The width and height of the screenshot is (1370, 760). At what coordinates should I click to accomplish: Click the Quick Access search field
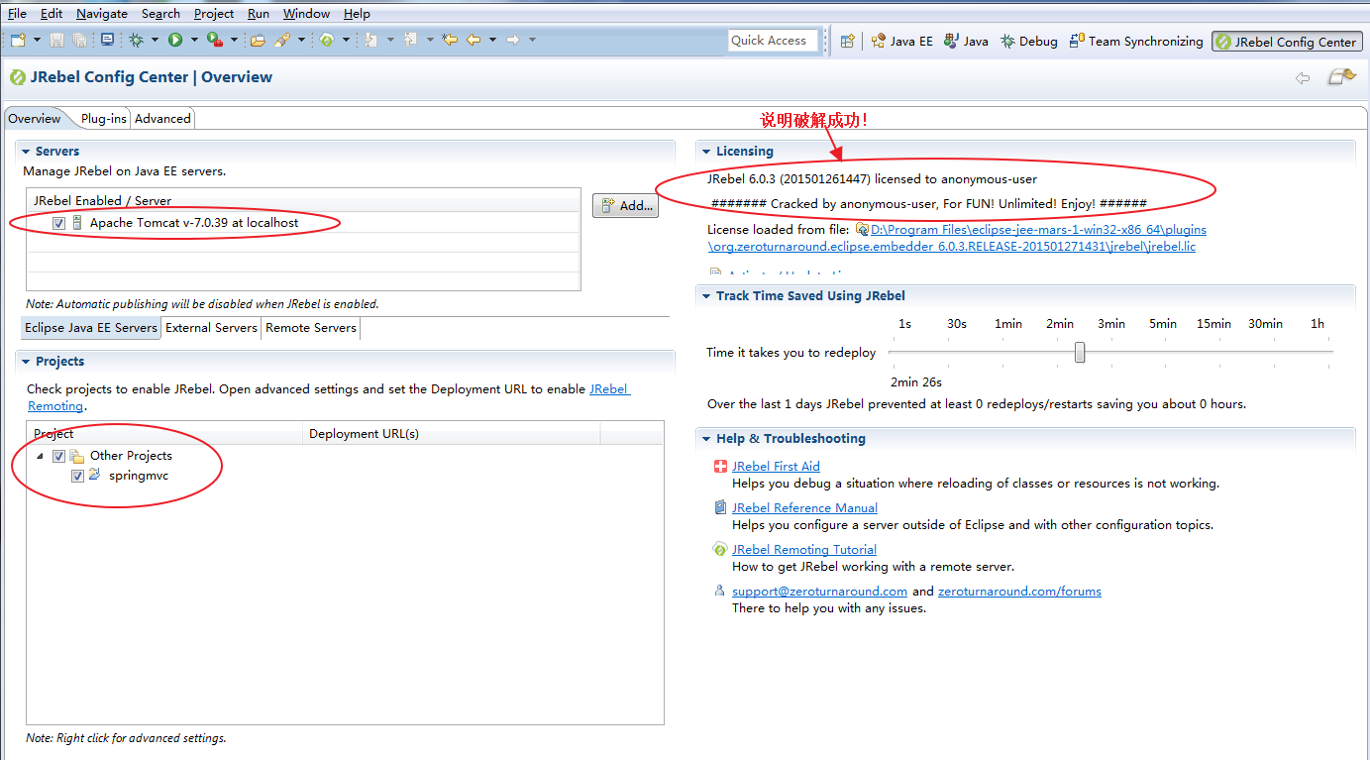773,41
